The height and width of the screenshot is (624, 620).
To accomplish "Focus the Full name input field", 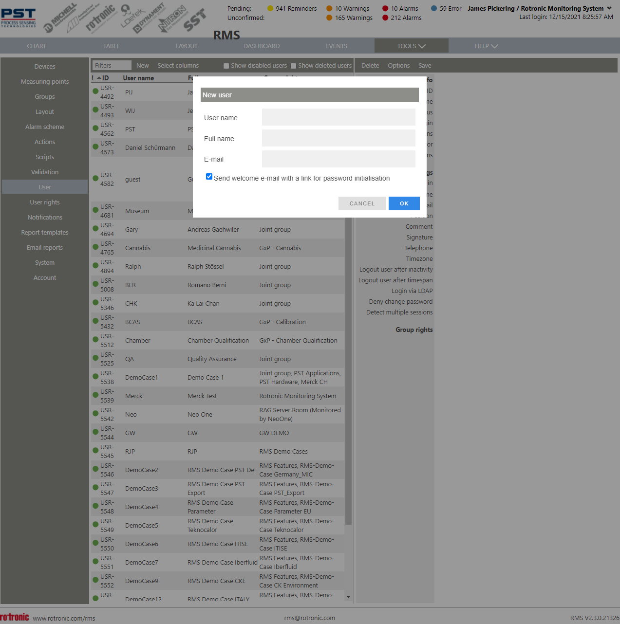I will pos(338,138).
